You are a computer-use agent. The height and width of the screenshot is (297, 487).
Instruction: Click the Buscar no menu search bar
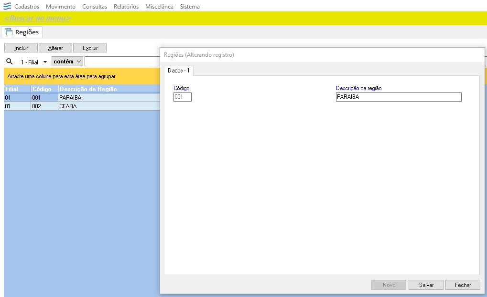click(244, 18)
